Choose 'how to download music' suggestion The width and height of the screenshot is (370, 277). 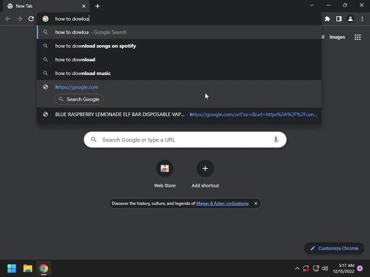179,73
